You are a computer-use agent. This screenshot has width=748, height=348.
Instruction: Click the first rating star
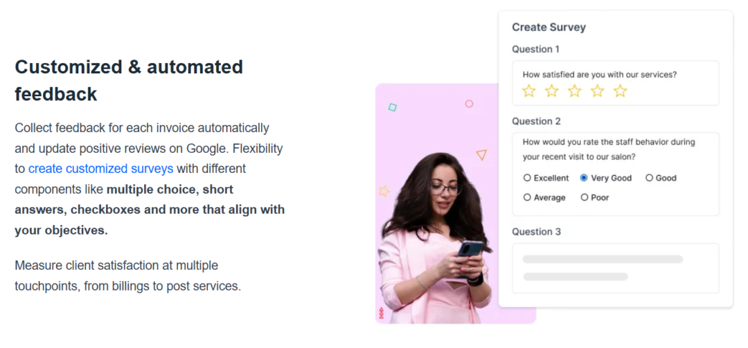click(x=529, y=91)
